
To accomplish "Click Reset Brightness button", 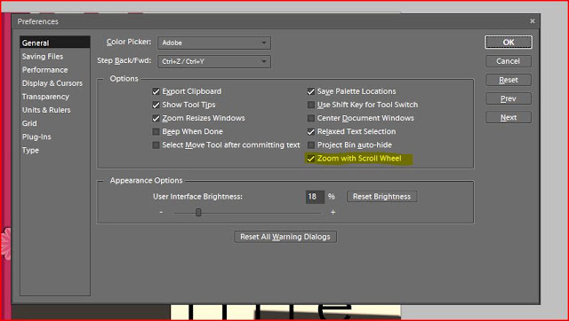I will pos(381,197).
